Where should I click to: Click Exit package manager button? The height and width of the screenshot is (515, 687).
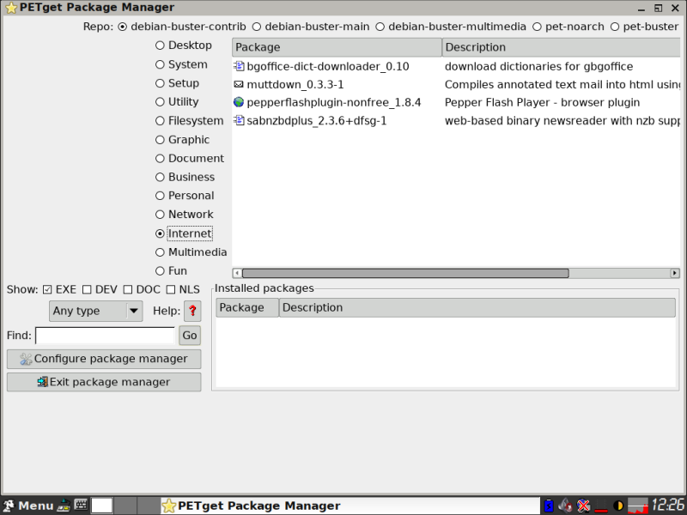click(x=104, y=382)
